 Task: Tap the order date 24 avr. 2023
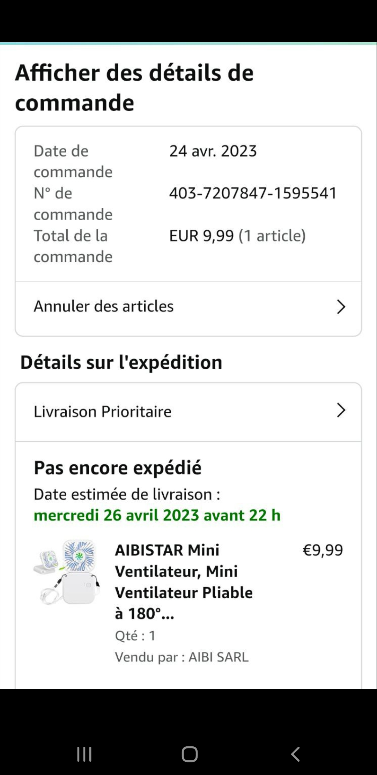click(213, 151)
